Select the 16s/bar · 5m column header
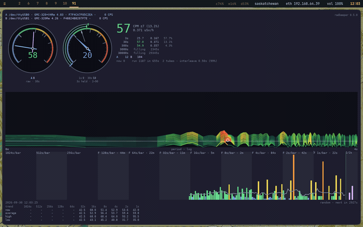The image size is (363, 227). [202, 153]
